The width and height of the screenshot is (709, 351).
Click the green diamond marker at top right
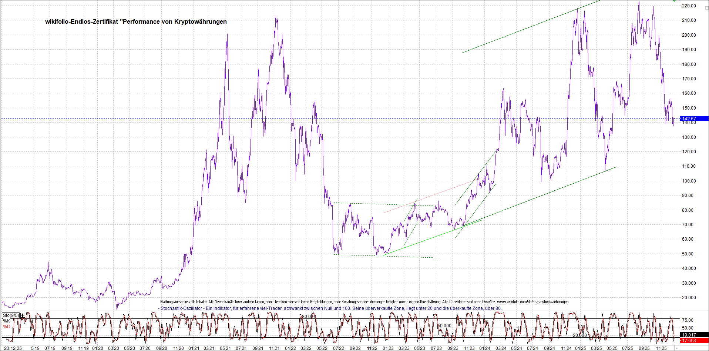675,1
